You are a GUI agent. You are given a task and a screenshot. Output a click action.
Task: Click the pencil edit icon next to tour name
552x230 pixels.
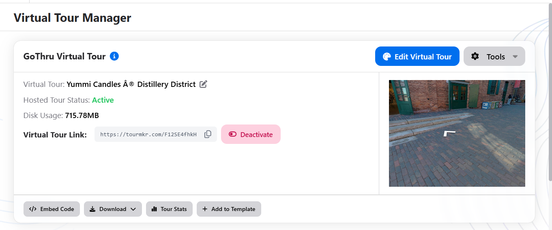click(203, 84)
